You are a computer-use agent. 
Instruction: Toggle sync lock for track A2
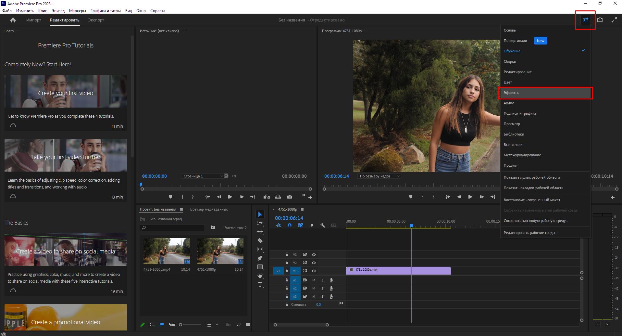pyautogui.click(x=305, y=288)
